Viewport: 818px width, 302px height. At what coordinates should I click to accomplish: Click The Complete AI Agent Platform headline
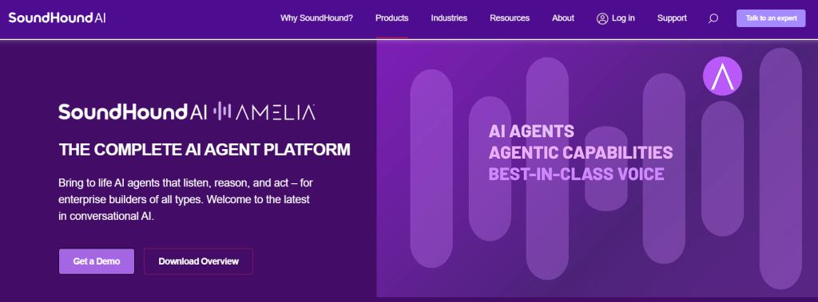coord(204,150)
